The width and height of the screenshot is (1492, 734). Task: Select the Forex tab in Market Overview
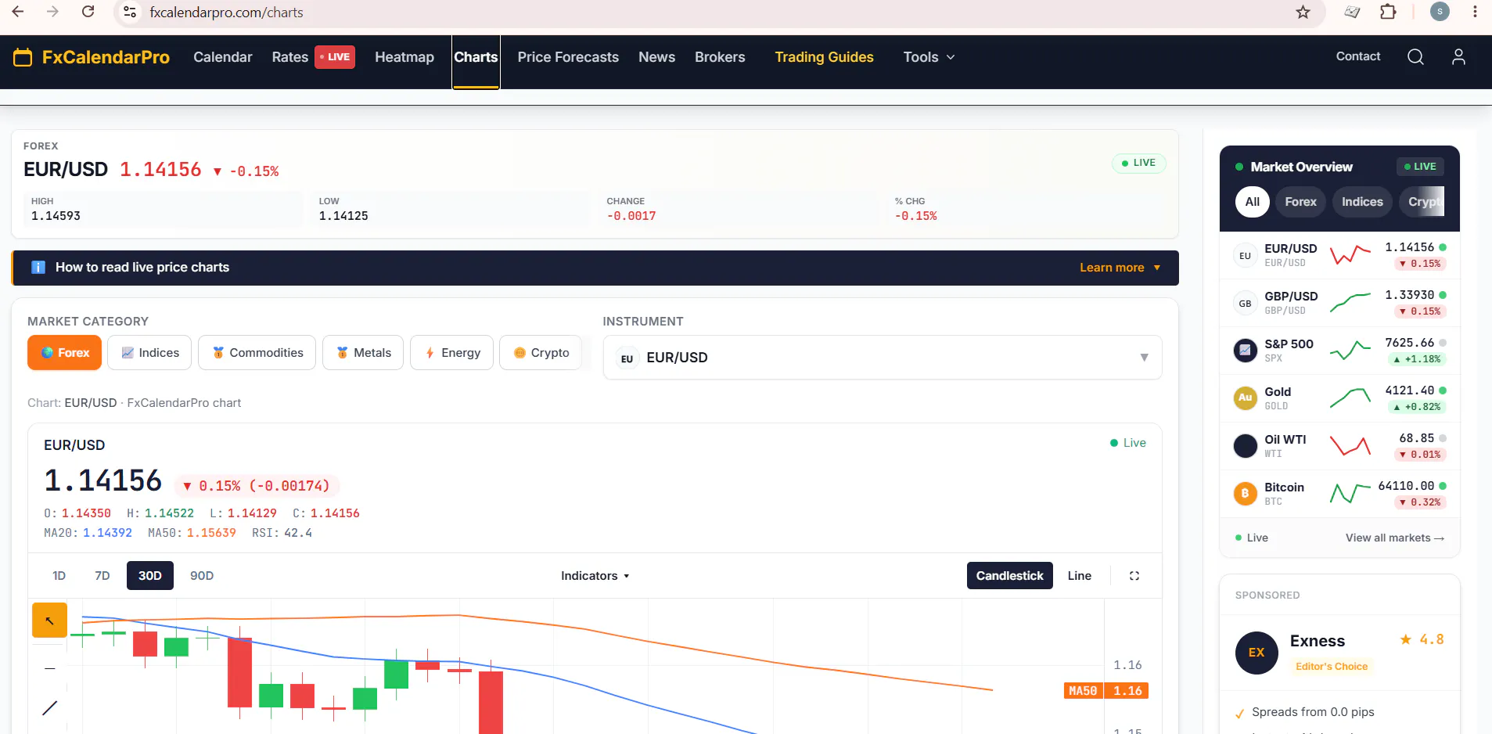click(1300, 202)
